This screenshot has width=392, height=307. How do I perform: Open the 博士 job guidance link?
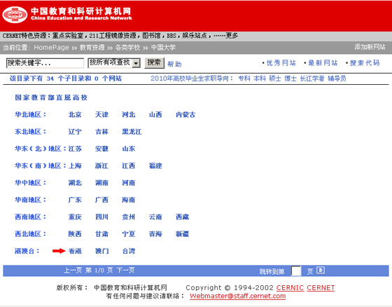coord(290,79)
